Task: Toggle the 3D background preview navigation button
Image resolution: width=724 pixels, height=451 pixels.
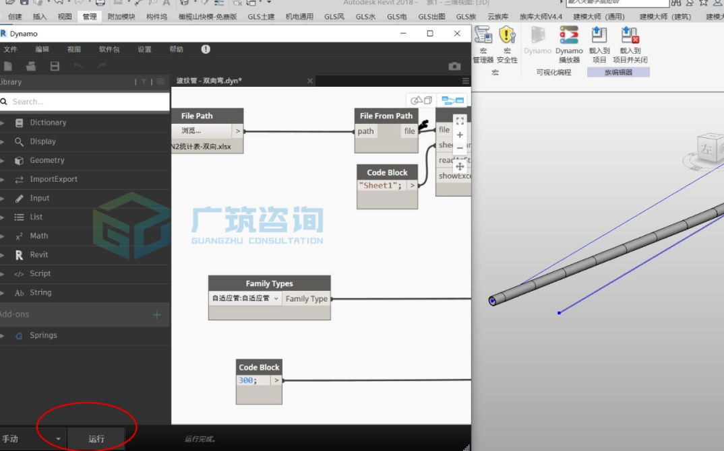Action: [421, 100]
